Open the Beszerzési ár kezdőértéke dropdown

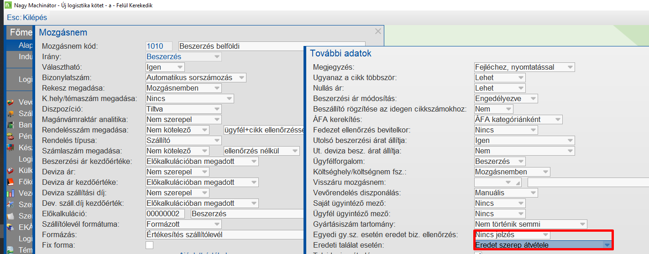point(202,161)
